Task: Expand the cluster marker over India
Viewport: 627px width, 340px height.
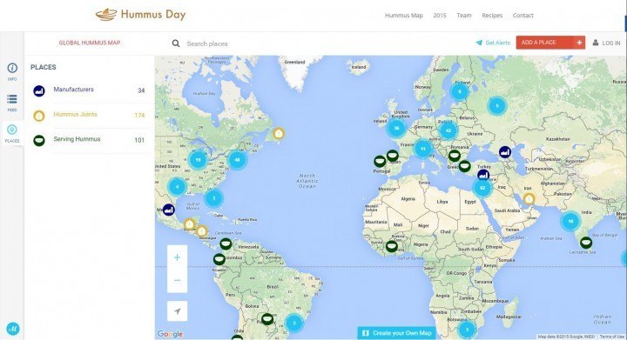Action: click(570, 221)
